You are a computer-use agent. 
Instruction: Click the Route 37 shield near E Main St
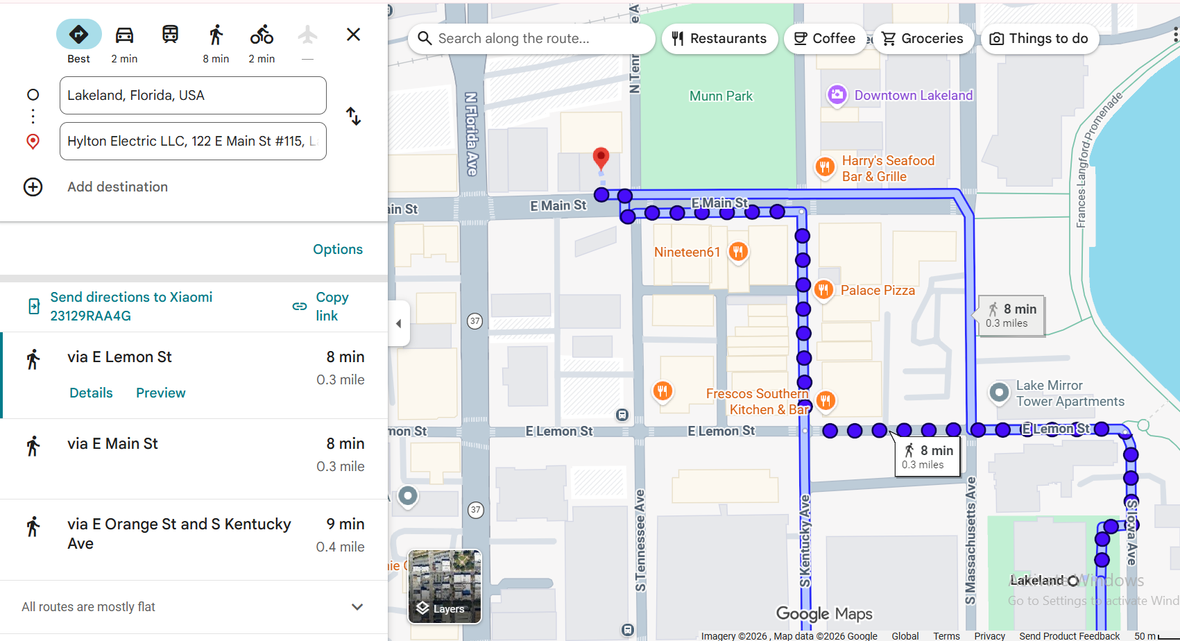[x=474, y=321]
